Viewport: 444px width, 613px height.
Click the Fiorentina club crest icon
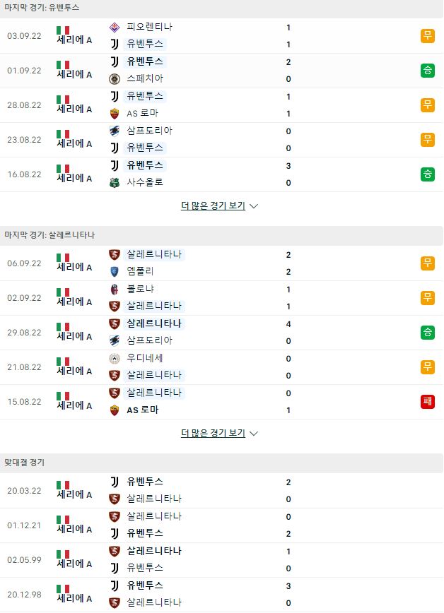tap(115, 27)
